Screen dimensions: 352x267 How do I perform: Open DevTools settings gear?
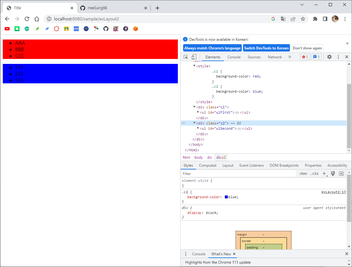pos(329,57)
